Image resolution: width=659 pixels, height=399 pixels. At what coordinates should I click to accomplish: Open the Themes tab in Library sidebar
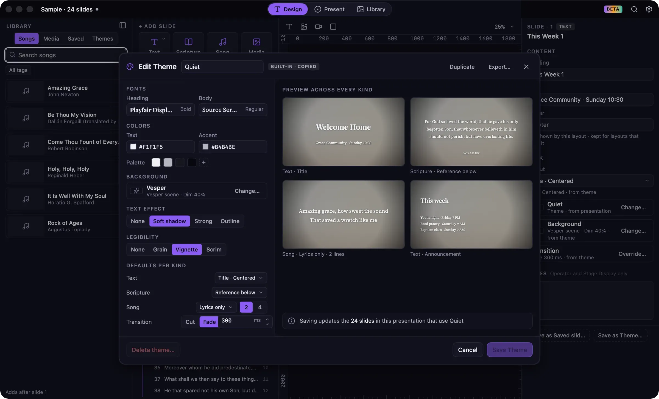[x=102, y=38]
